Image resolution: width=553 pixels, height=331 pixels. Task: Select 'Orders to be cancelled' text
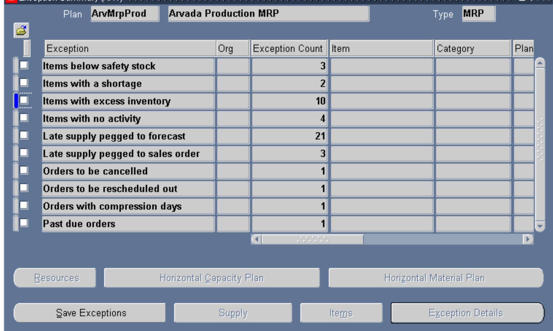pos(95,171)
